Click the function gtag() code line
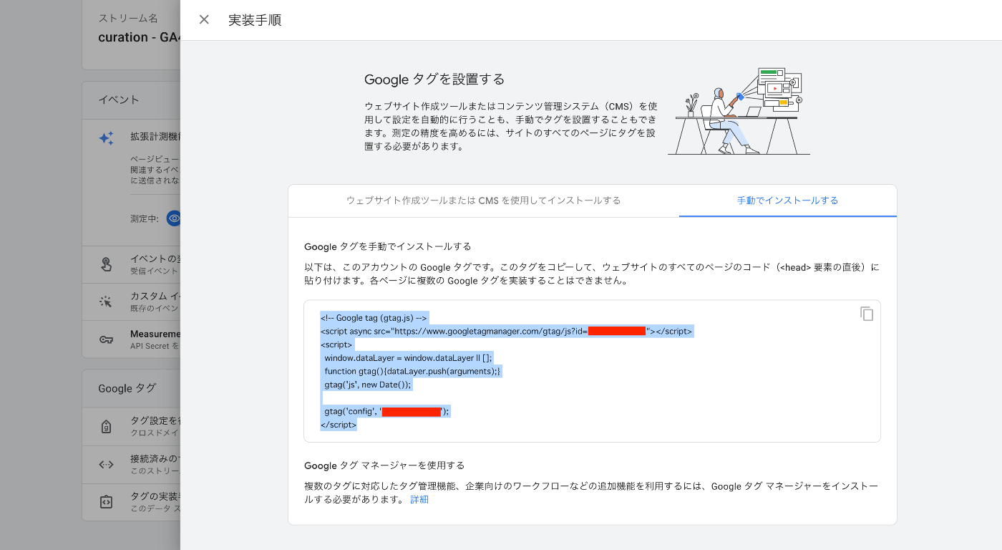The height and width of the screenshot is (550, 1002). pos(411,371)
